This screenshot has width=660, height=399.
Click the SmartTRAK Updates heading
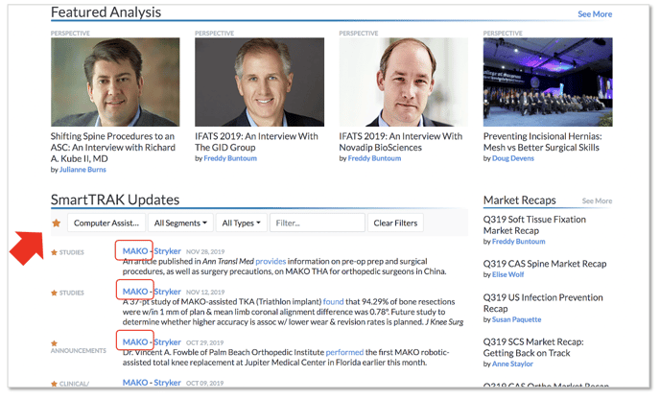(x=115, y=199)
